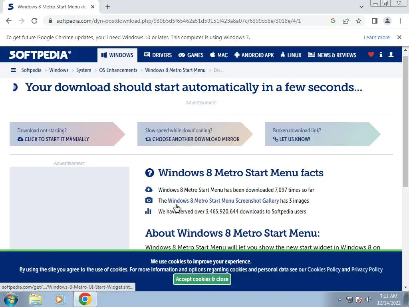Screen dimensions: 409x307
Task: Click the network tray icon
Action: point(349,299)
